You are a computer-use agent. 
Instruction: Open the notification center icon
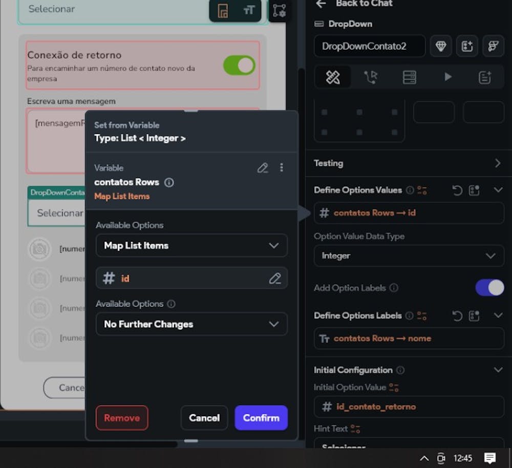coord(490,458)
